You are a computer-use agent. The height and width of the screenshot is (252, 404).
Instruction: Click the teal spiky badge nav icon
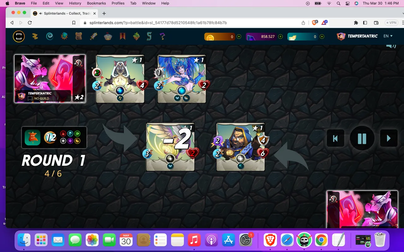tap(64, 36)
